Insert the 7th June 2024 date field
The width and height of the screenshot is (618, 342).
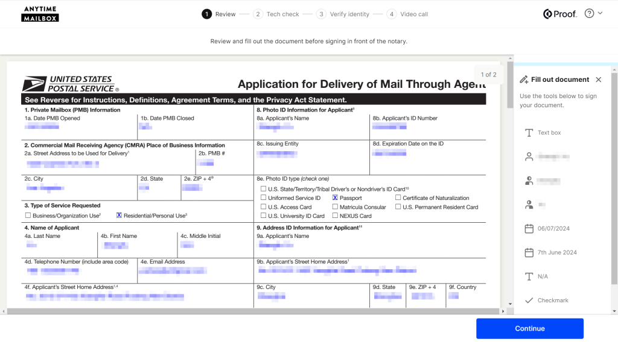tap(550, 252)
